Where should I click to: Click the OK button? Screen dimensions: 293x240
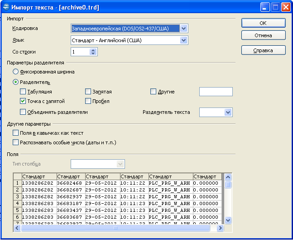(x=264, y=23)
